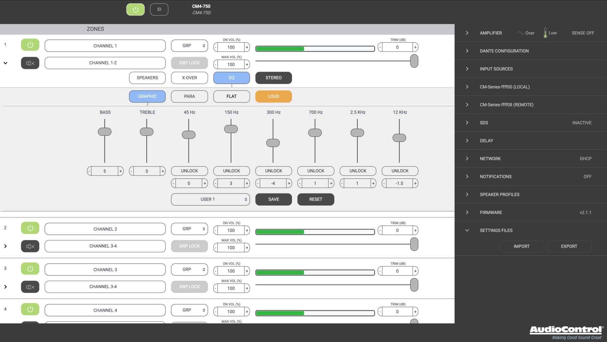Unlock the 300 Hz band

(273, 171)
